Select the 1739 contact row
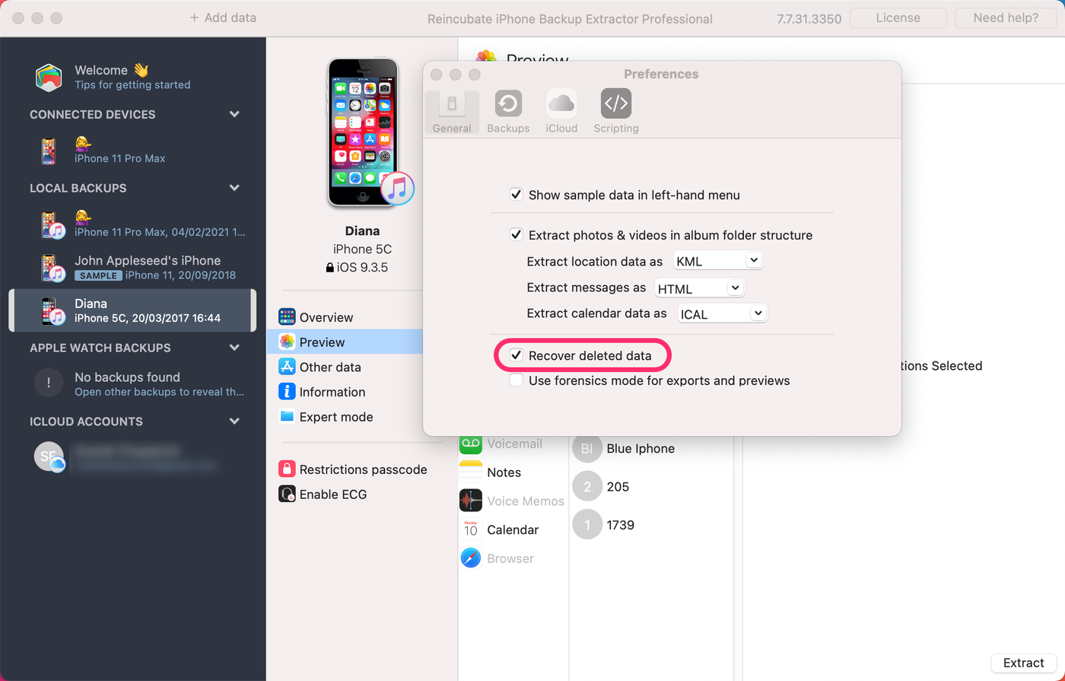 pos(651,525)
